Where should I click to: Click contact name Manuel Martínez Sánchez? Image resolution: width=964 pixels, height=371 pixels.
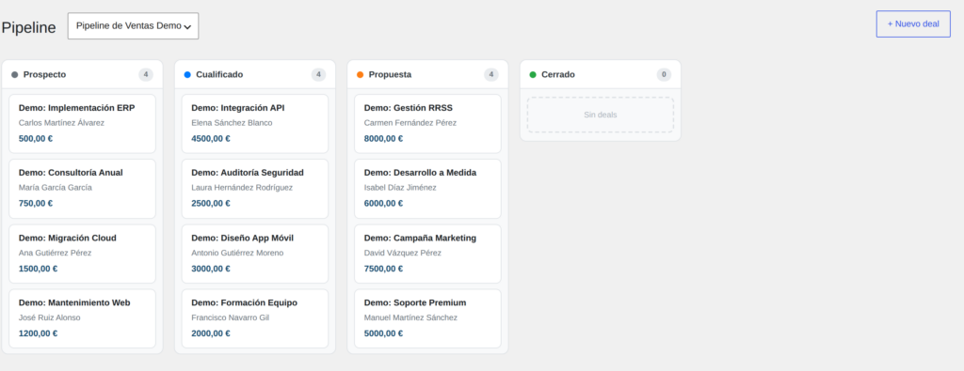pos(410,317)
